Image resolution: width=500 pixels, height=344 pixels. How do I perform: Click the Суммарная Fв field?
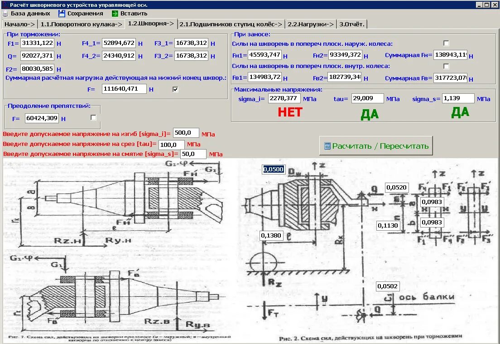click(x=451, y=78)
